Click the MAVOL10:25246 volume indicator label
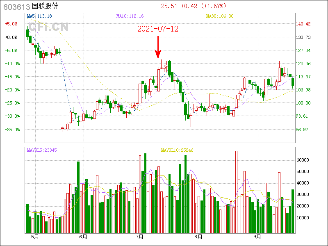 [177, 150]
